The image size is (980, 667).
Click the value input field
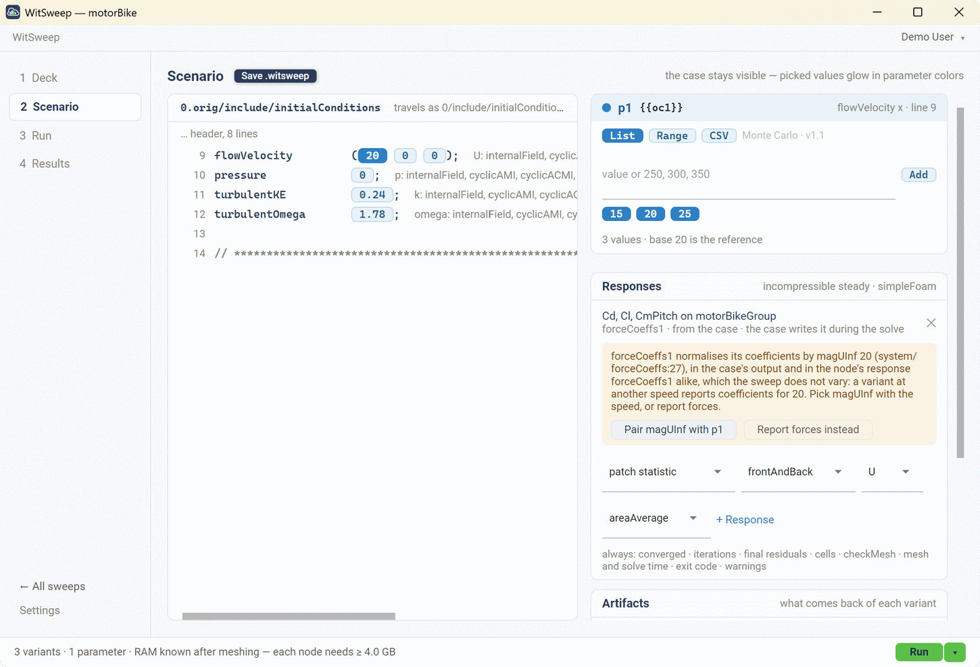pos(749,175)
